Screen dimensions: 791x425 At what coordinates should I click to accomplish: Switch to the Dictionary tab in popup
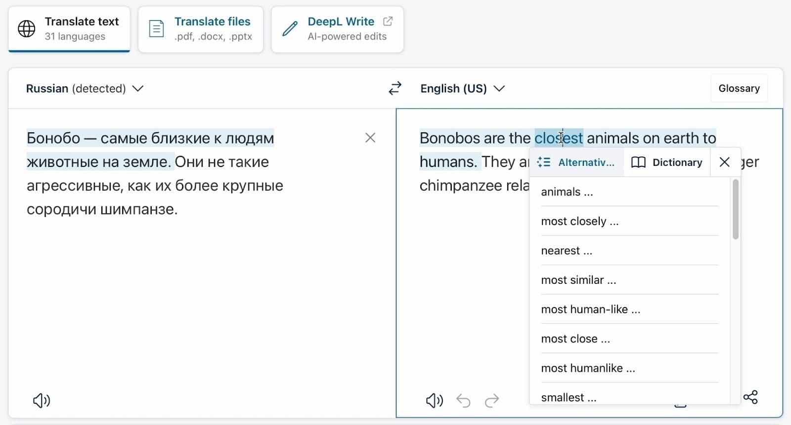pos(667,162)
